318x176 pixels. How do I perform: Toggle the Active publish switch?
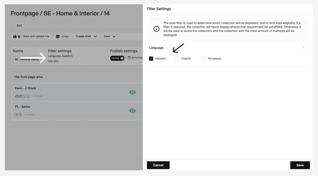117,58
